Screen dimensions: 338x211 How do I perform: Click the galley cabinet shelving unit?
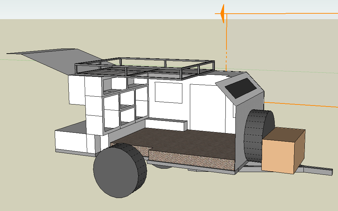click(x=126, y=105)
